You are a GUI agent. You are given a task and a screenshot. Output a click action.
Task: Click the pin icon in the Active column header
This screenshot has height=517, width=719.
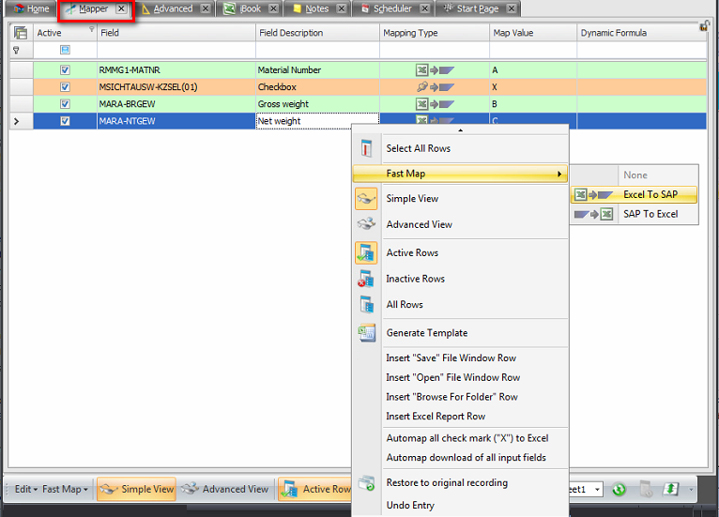coord(92,29)
